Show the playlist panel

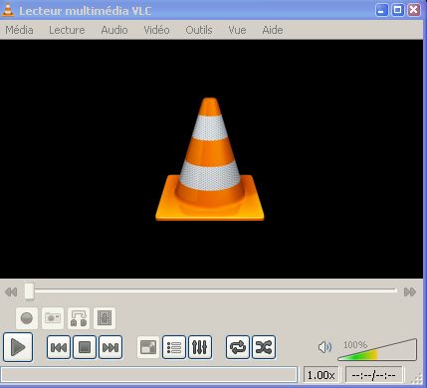[174, 347]
